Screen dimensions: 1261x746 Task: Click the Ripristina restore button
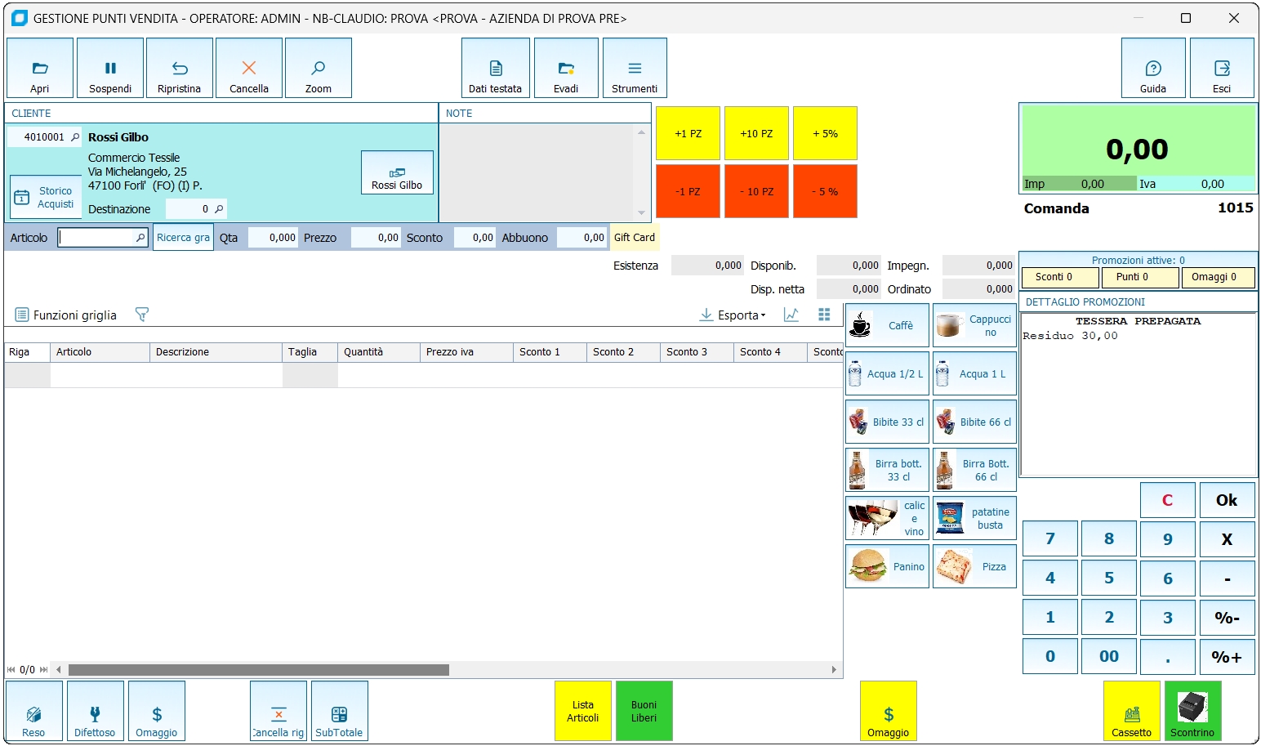coord(180,68)
